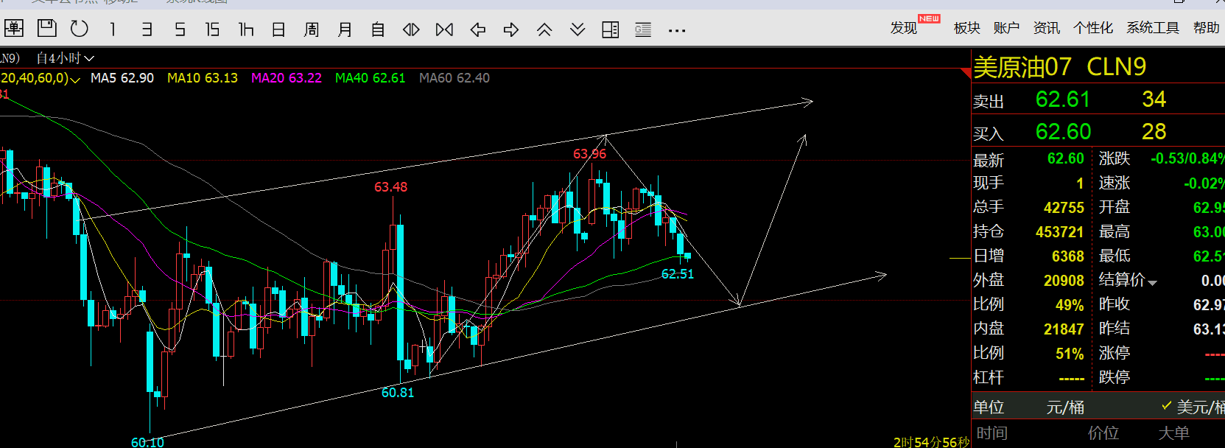
Task: Click the outward-pointing horizontal triangles icon
Action: (411, 29)
